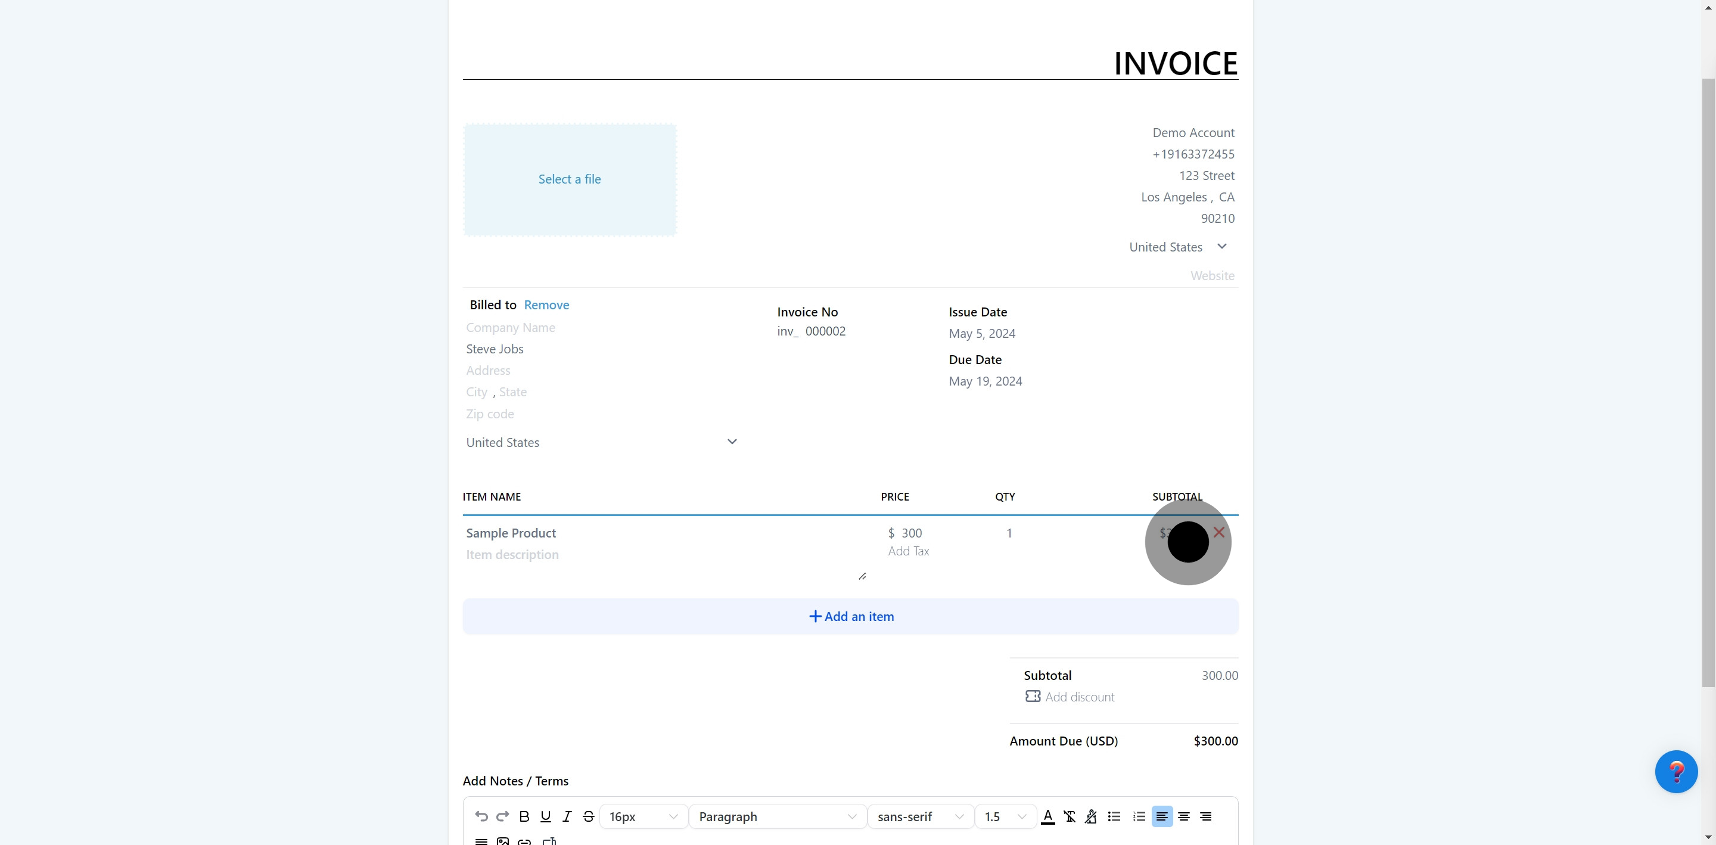This screenshot has width=1716, height=845.
Task: Click the Remove link beside Billed to
Action: [x=546, y=305]
